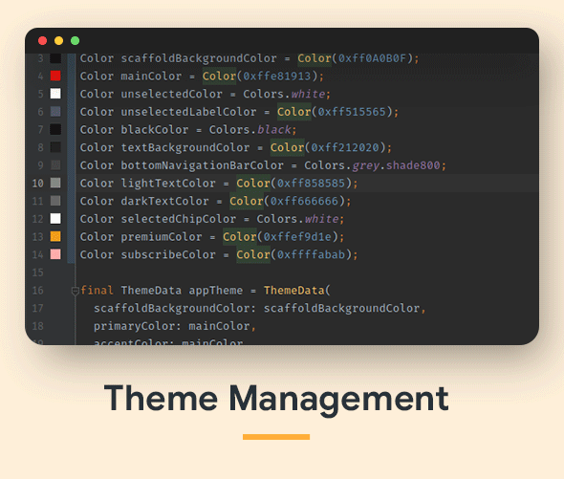Click the blackColor gutter swatch
The height and width of the screenshot is (479, 564).
(55, 129)
